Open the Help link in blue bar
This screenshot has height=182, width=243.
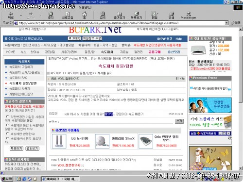click(178, 39)
